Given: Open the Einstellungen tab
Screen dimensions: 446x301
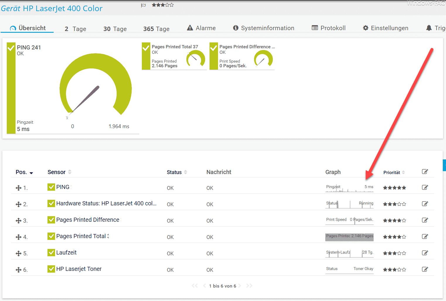Looking at the screenshot, I should (386, 28).
